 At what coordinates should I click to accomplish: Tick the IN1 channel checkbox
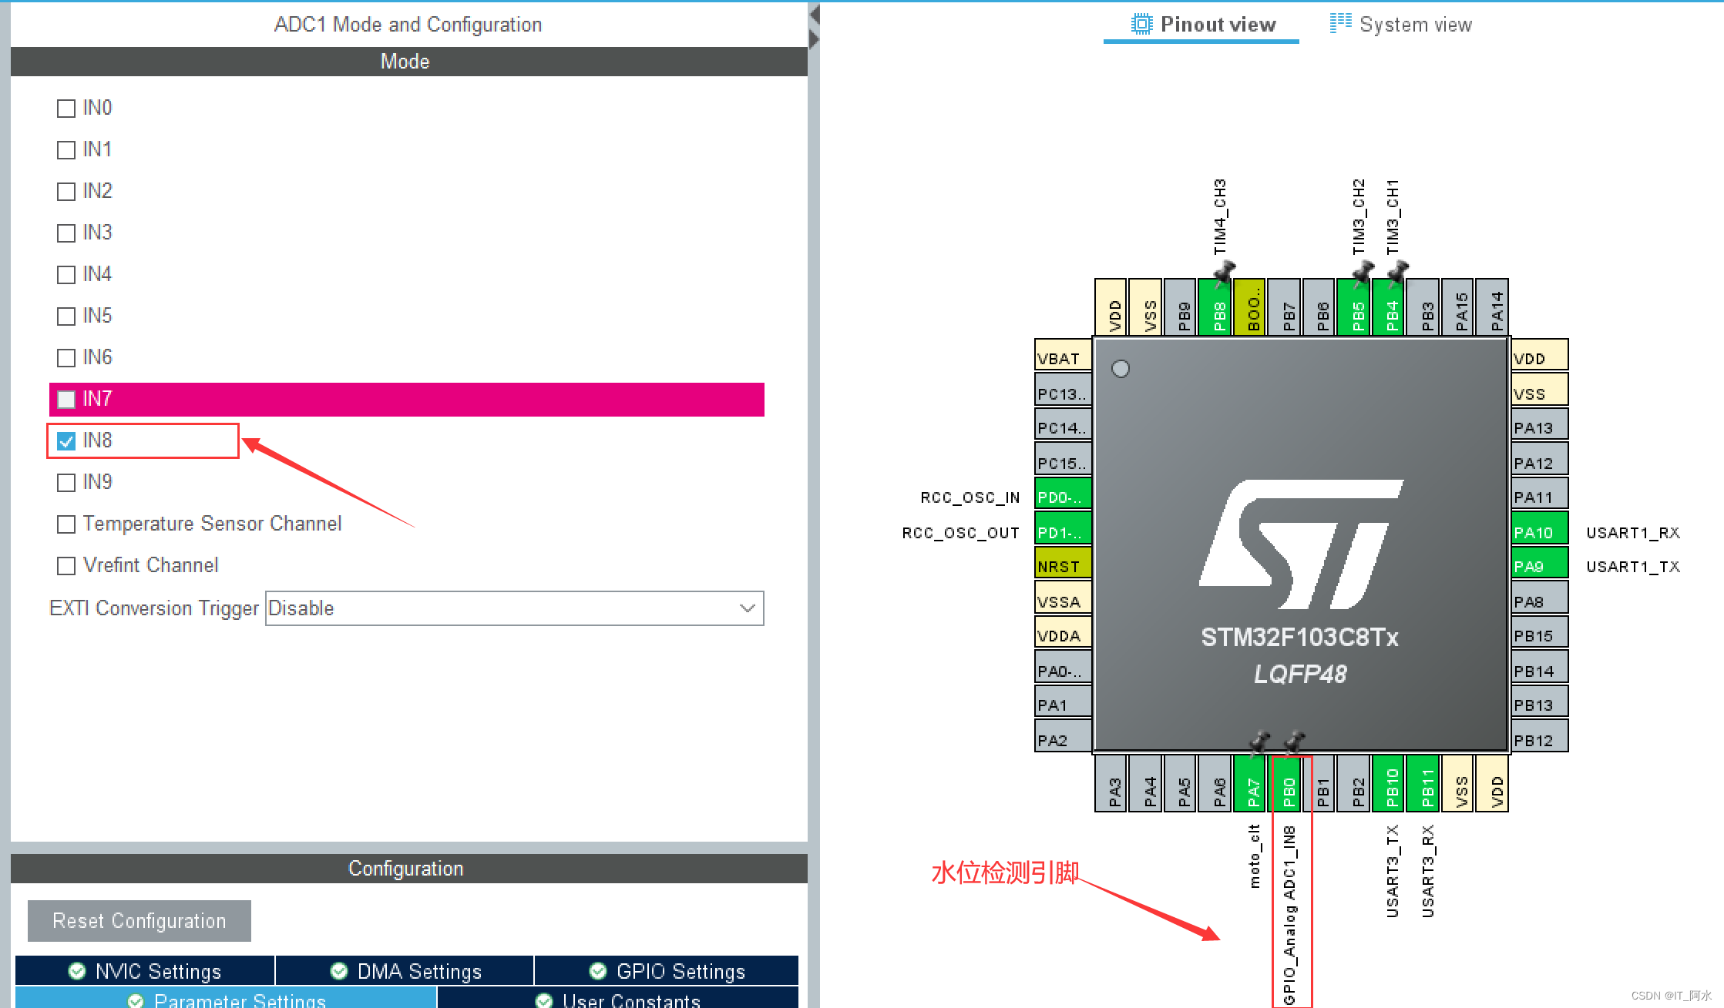[x=66, y=149]
